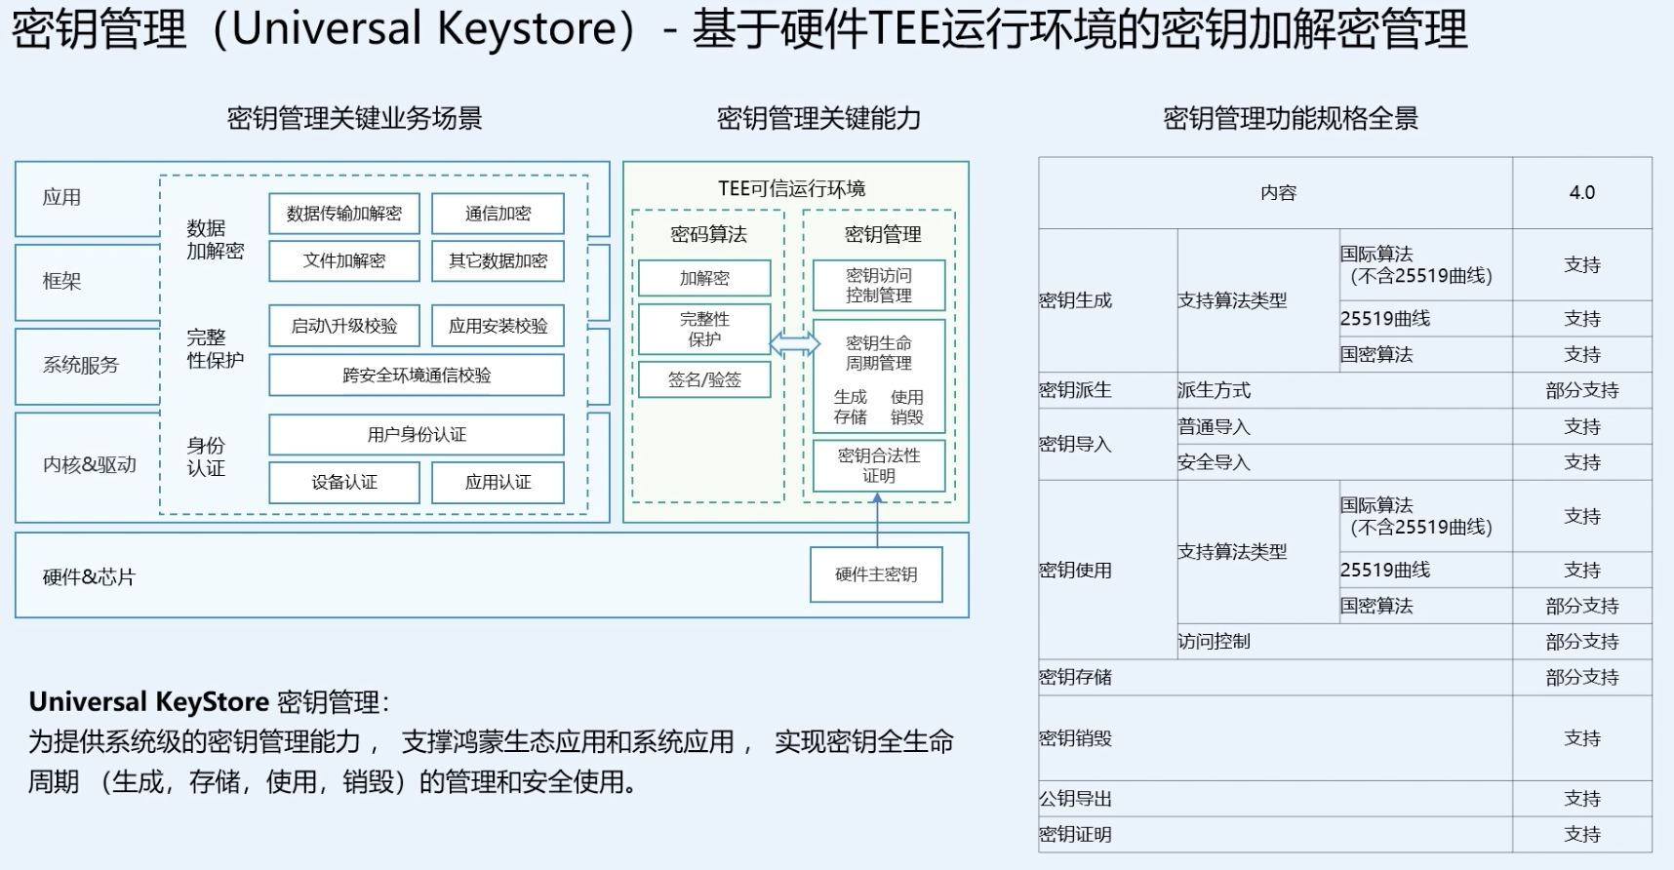The image size is (1674, 870).
Task: Select the 密钥管理关键能力 heading
Action: coord(818,119)
